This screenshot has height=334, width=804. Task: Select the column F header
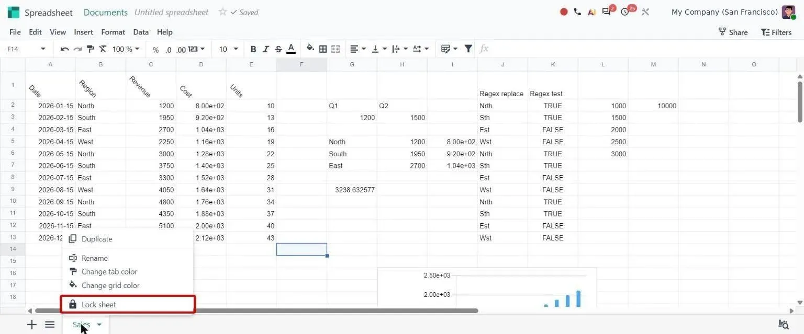(301, 65)
